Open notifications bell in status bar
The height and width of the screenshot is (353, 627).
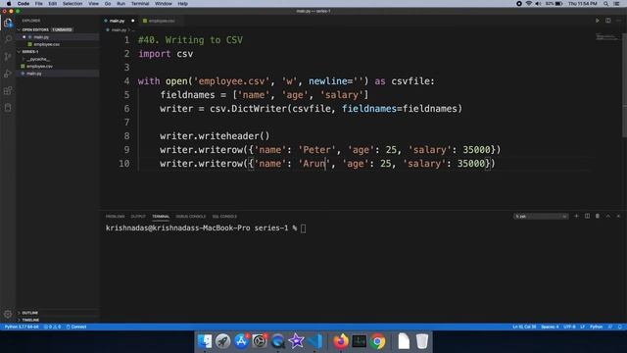point(620,327)
